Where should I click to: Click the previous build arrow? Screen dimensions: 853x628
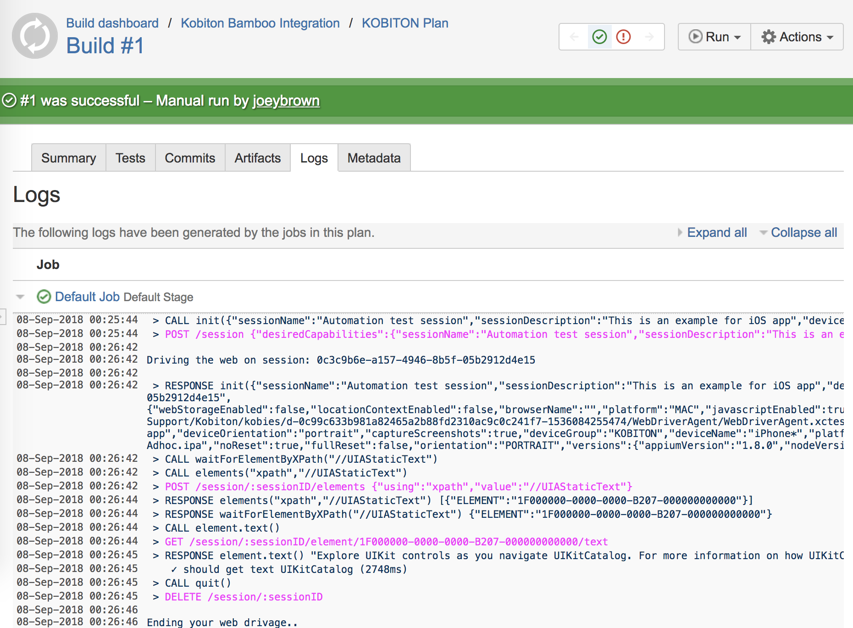(574, 37)
